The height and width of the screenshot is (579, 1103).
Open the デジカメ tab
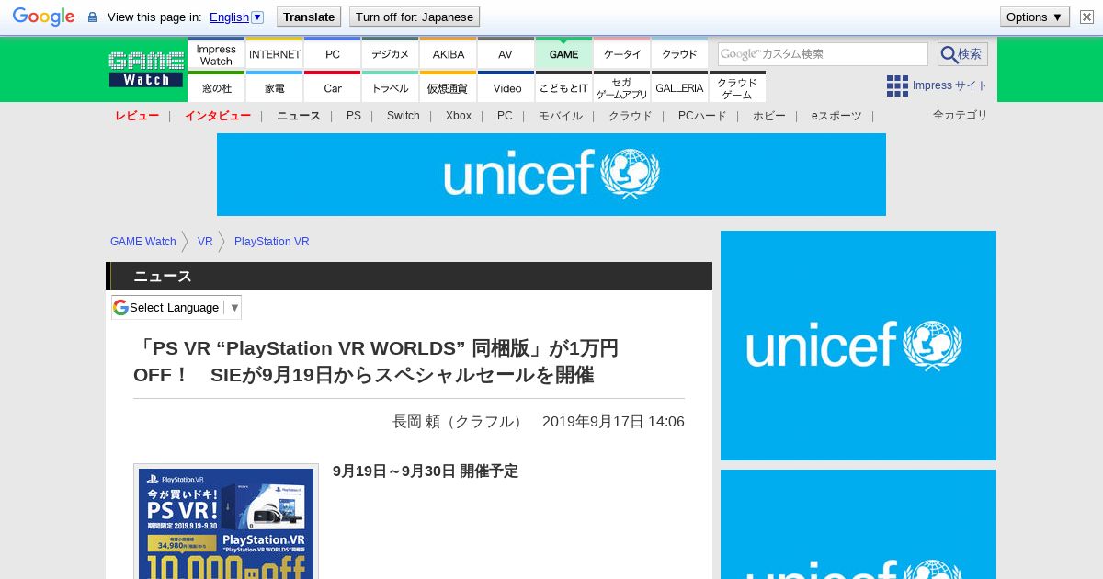[390, 54]
